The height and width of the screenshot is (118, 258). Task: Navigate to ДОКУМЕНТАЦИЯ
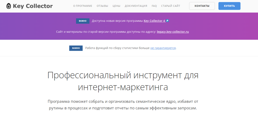(x=136, y=6)
